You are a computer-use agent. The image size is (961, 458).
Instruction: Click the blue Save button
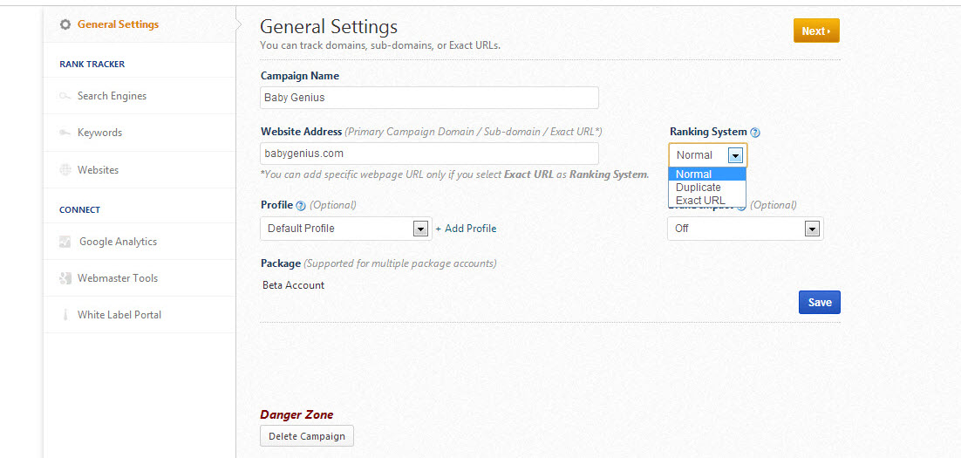(x=820, y=302)
